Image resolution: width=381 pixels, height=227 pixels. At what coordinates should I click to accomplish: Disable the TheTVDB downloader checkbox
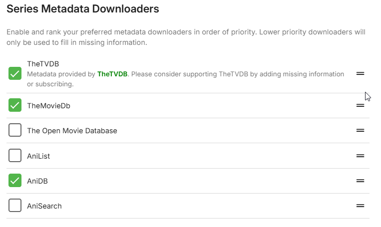tap(15, 73)
